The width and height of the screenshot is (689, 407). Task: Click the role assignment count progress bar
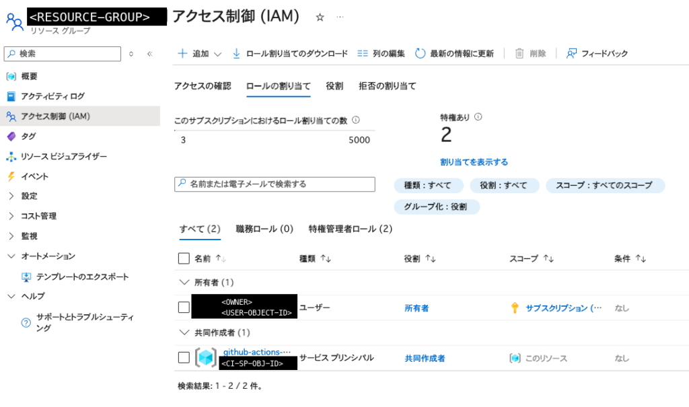pyautogui.click(x=275, y=131)
